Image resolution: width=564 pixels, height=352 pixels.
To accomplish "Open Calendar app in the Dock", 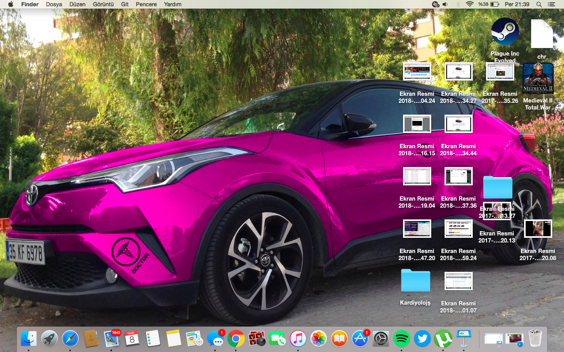I will pos(132,338).
